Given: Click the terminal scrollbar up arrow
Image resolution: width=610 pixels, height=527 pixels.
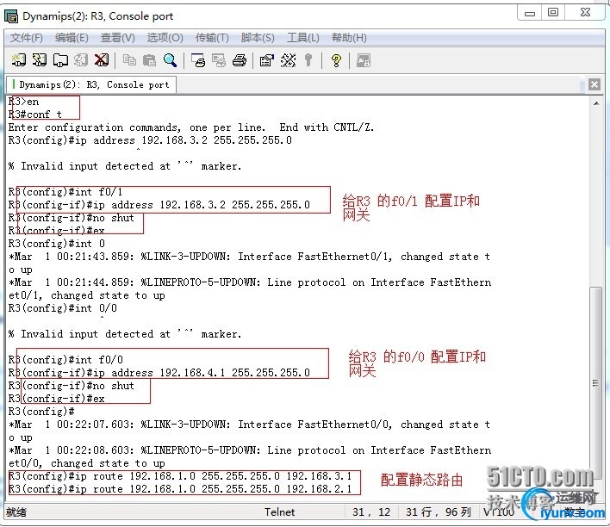Looking at the screenshot, I should [x=596, y=103].
